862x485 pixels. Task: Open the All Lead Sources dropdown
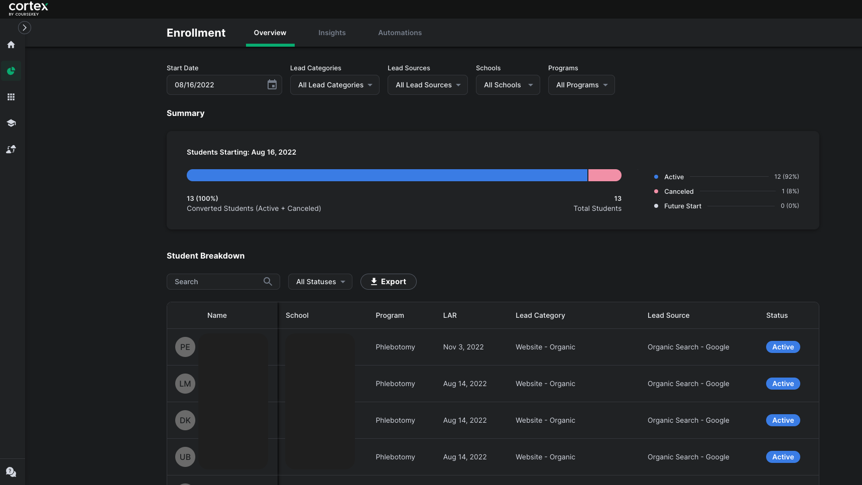[428, 85]
